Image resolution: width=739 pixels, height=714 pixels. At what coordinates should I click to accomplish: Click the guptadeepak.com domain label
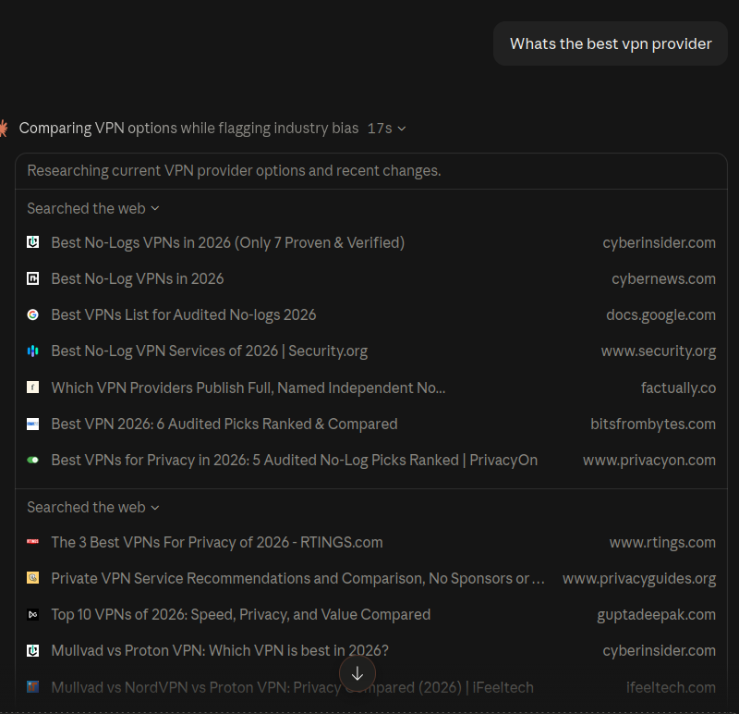click(657, 614)
